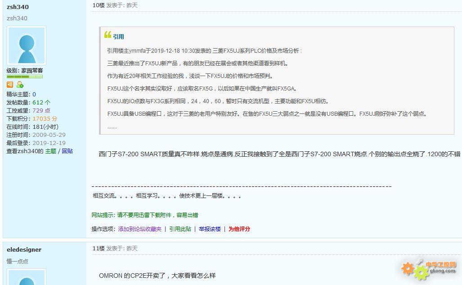This screenshot has height=285, width=462.
Task: Click the quoted line starting 引用楼主ymmfa
Action: coord(205,51)
